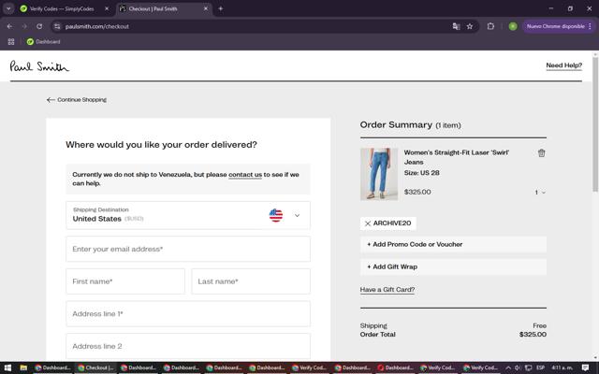Go back with the Continue Shopping arrow
Viewport: 599px width, 374px height.
pyautogui.click(x=77, y=100)
